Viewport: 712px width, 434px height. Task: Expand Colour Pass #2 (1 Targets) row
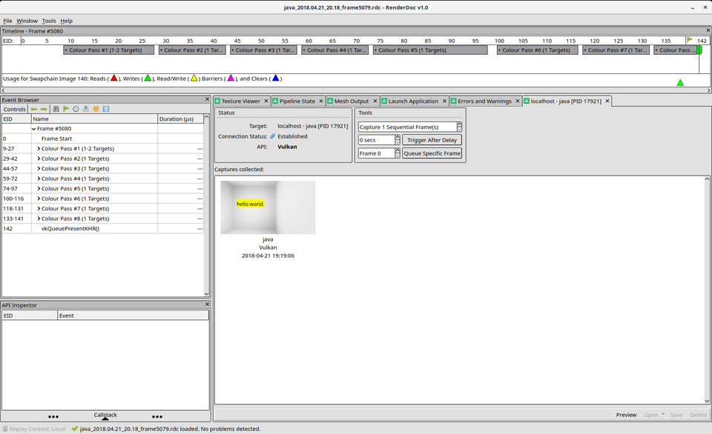tap(39, 158)
